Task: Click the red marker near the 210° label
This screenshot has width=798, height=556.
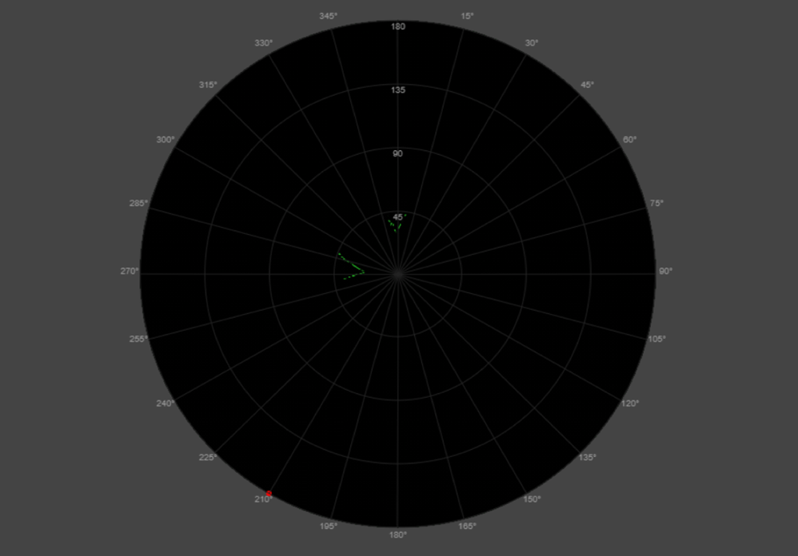Action: click(x=269, y=494)
